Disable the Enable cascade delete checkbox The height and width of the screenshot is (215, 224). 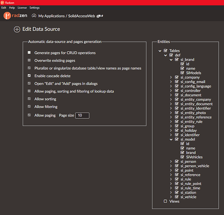[29, 76]
